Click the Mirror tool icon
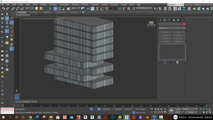The height and width of the screenshot is (120, 213). [x=155, y=9]
